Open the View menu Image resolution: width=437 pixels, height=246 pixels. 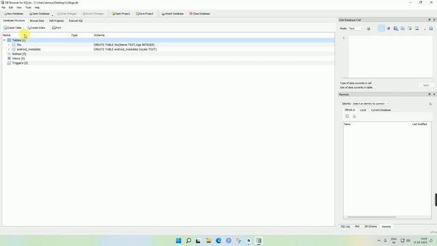point(19,8)
